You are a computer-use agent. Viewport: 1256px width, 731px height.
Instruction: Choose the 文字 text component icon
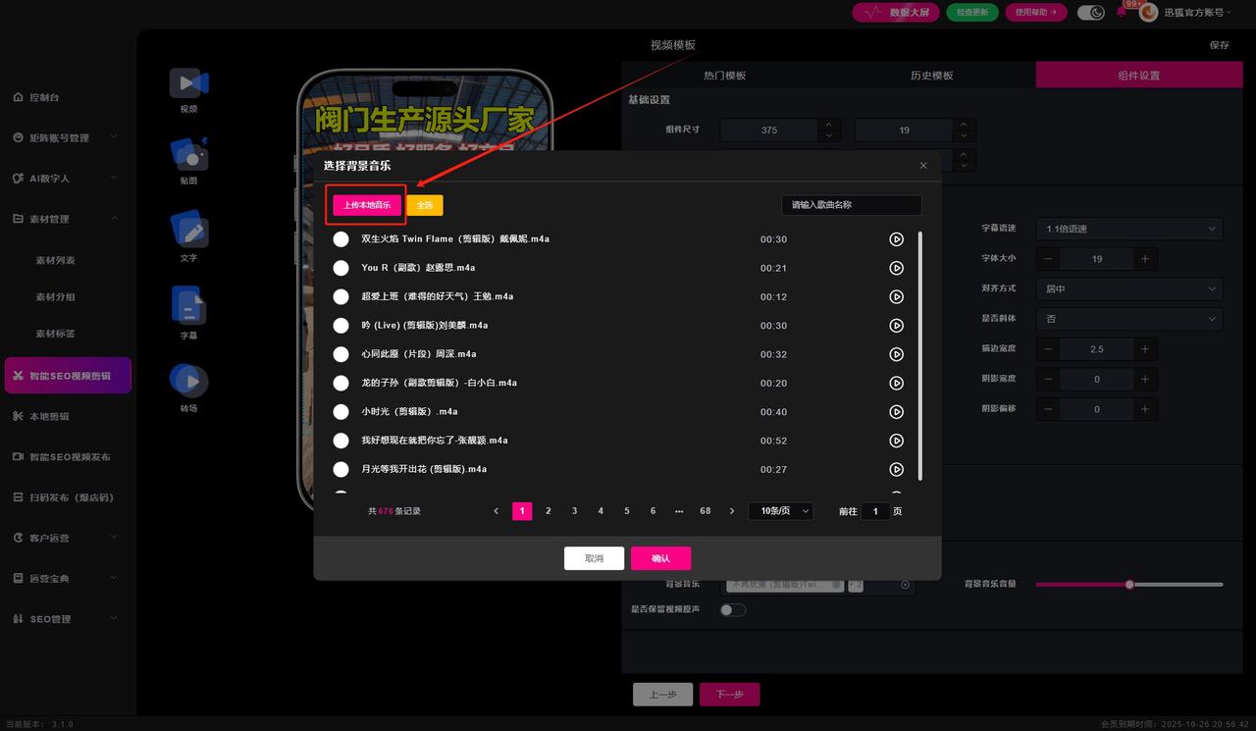188,231
